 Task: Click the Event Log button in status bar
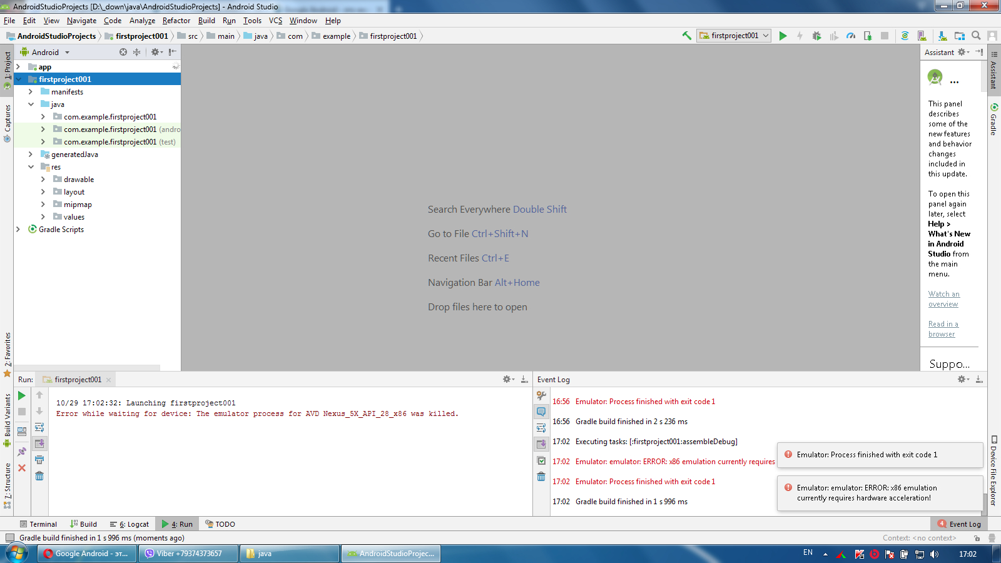(960, 524)
